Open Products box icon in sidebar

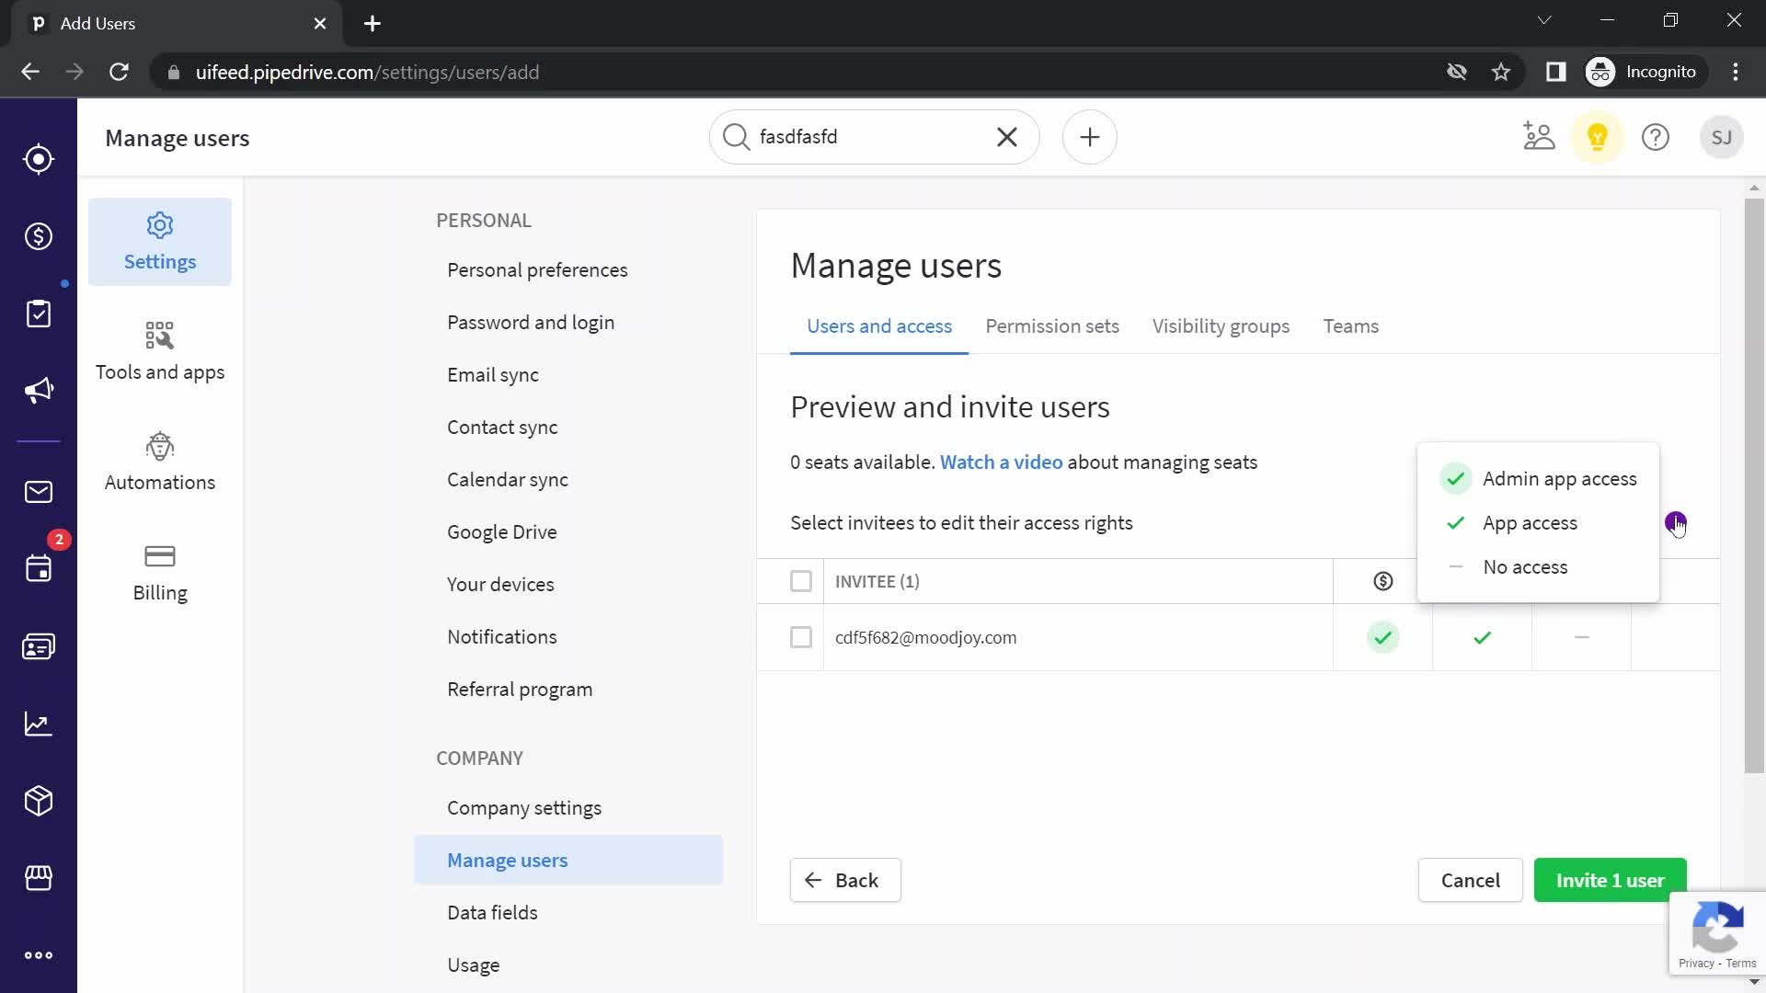click(x=39, y=801)
